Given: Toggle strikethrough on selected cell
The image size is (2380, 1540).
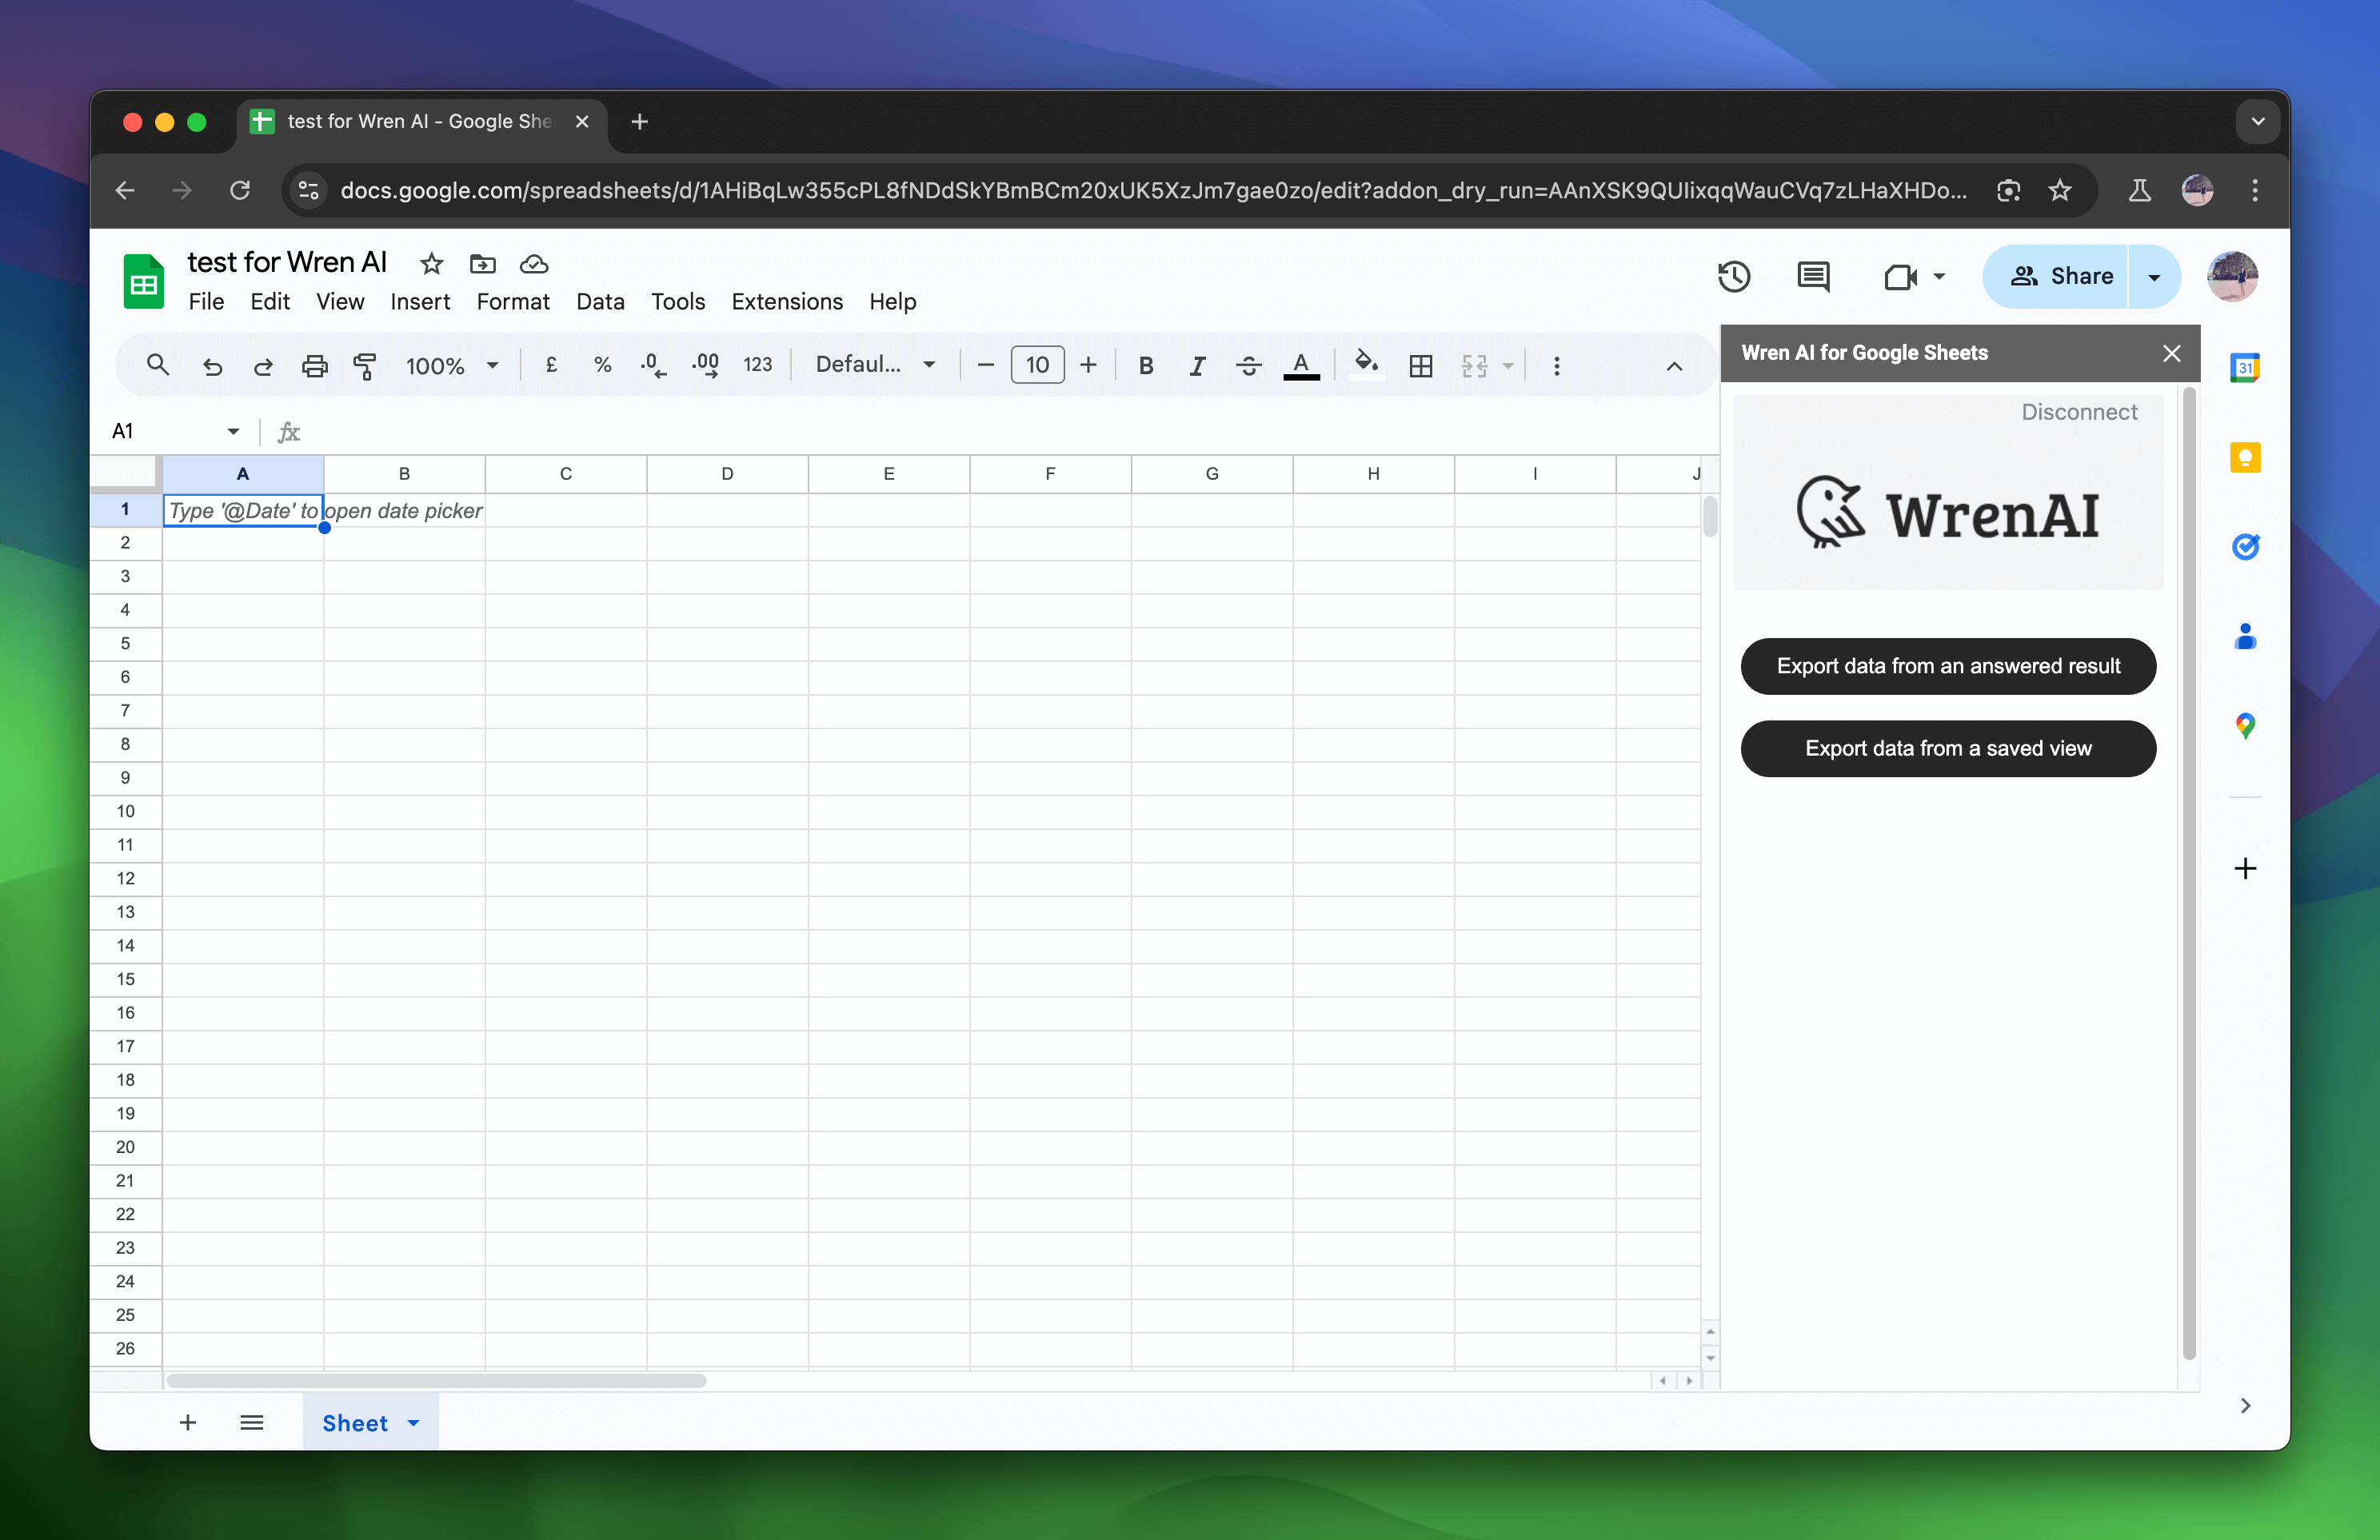Looking at the screenshot, I should pyautogui.click(x=1248, y=364).
